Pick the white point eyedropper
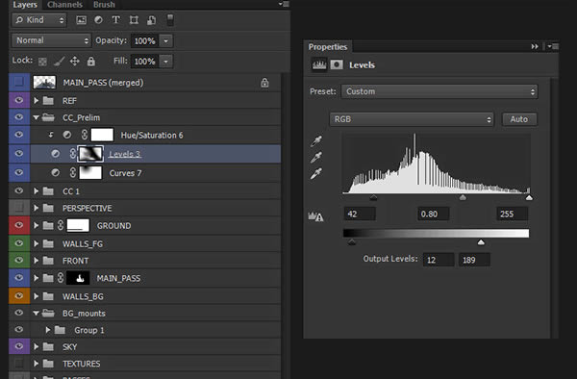Screen dimensions: 577x379 click(x=316, y=173)
